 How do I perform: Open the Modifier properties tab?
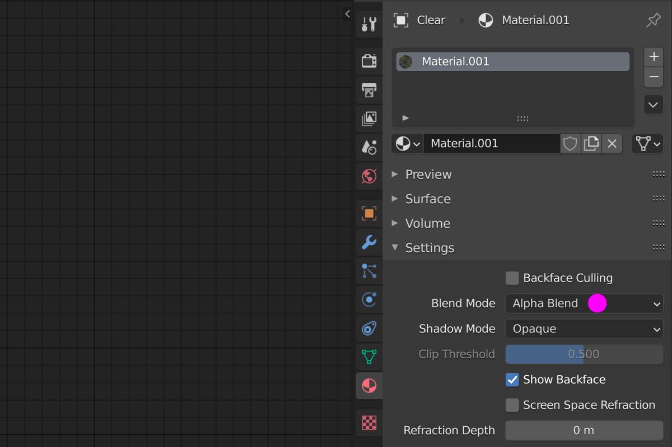point(369,242)
